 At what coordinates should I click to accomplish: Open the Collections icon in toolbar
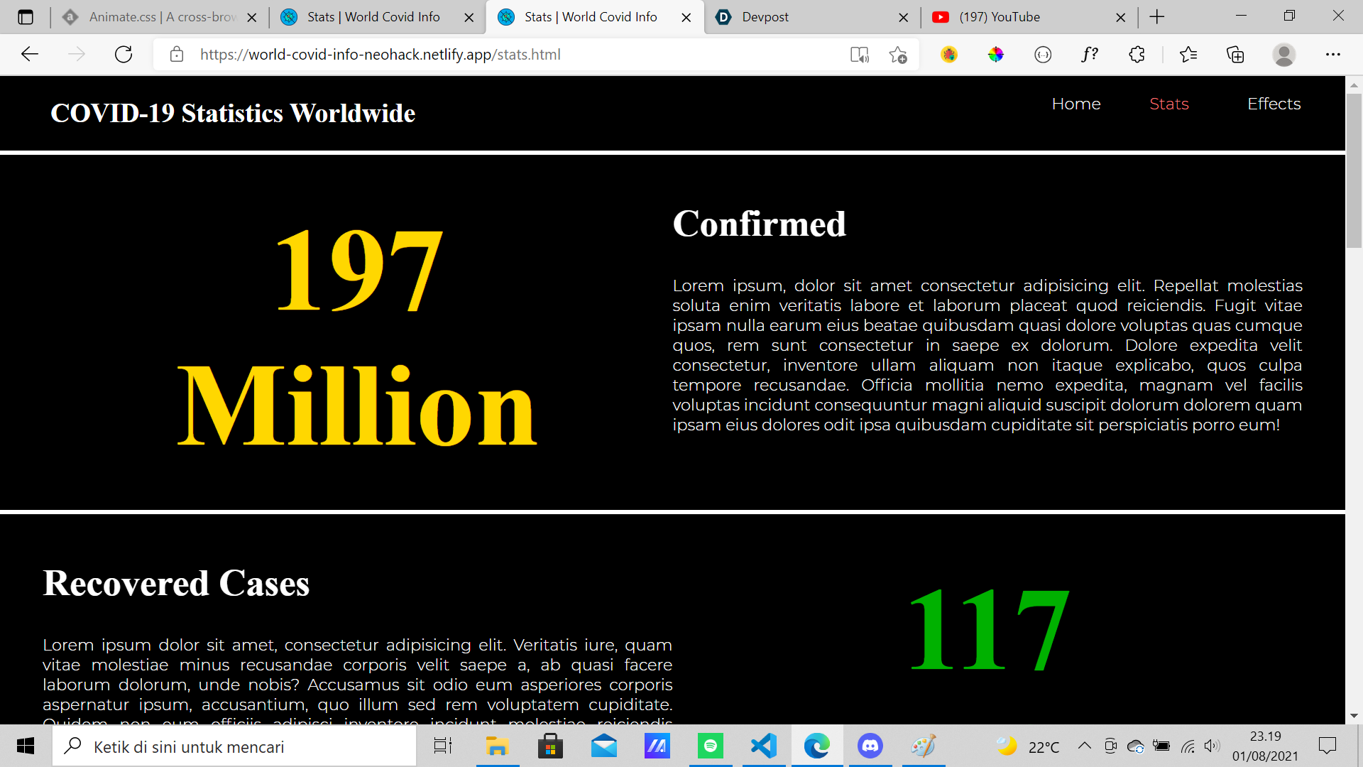1235,55
